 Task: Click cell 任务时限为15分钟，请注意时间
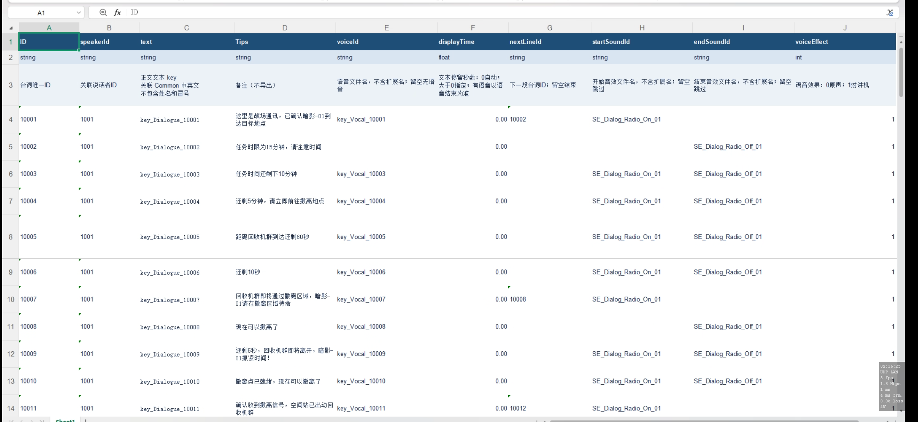pos(285,147)
